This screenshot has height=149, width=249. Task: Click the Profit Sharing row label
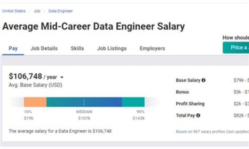[x=190, y=104]
